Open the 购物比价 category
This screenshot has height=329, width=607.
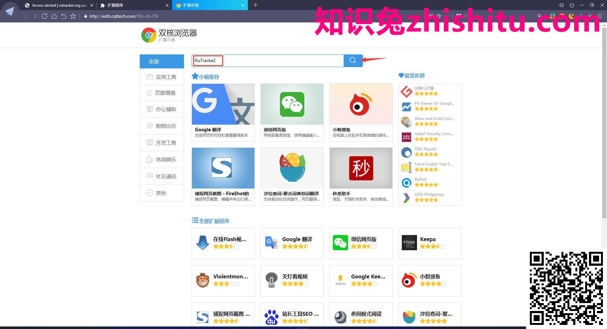[x=162, y=126]
